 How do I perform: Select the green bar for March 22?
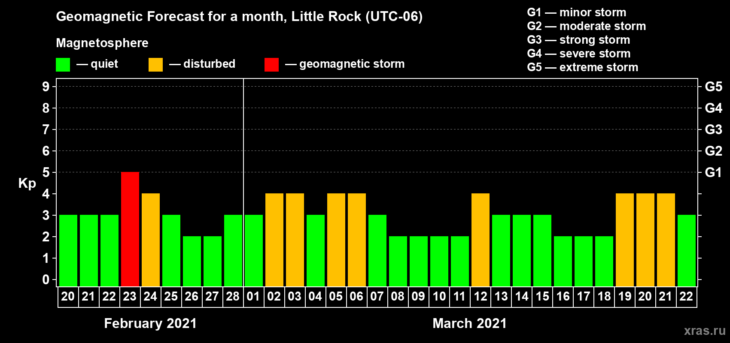tap(687, 250)
